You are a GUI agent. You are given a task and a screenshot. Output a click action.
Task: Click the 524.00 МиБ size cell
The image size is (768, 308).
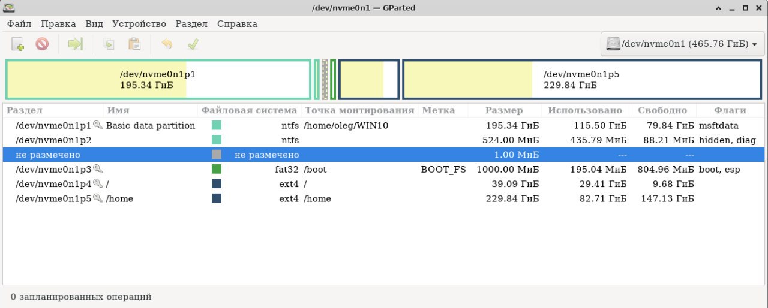511,140
